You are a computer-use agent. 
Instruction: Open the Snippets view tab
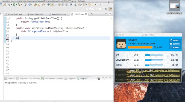pyautogui.click(x=70, y=79)
